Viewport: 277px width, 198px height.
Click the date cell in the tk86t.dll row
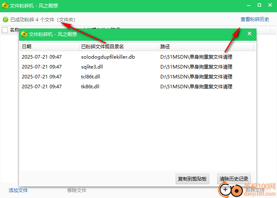tap(42, 87)
